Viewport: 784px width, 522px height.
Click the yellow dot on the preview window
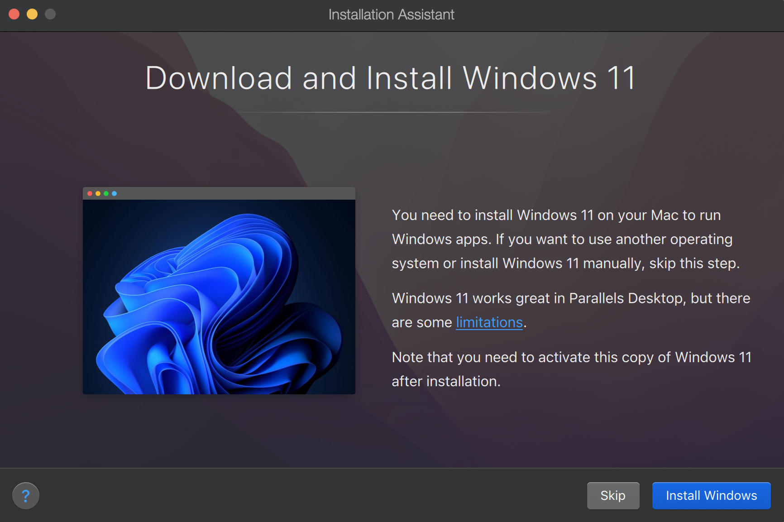(98, 193)
